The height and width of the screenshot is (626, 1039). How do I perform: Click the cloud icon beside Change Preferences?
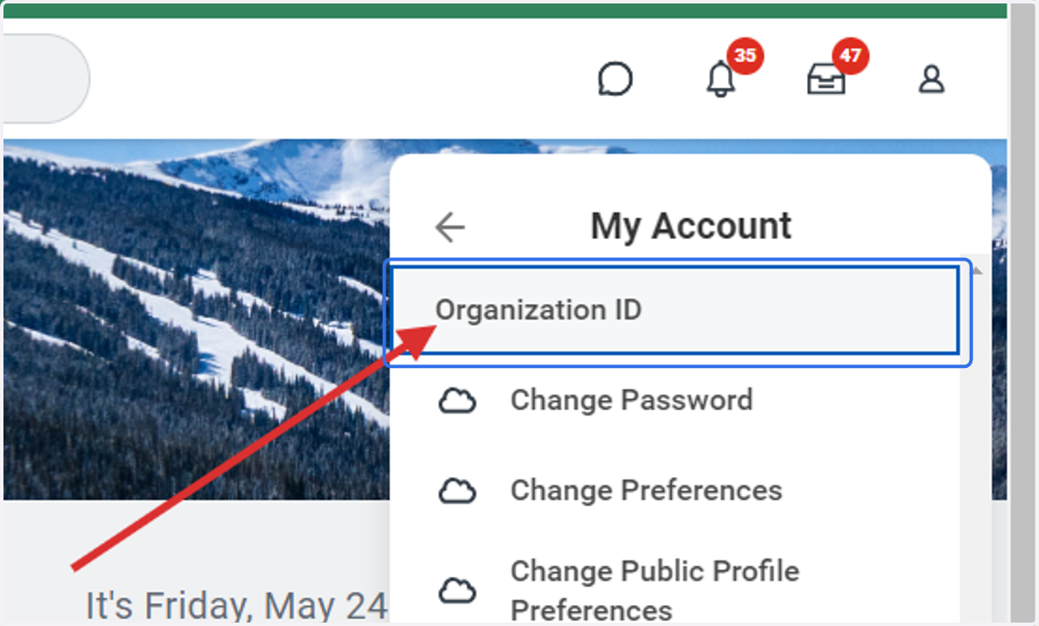pos(457,491)
